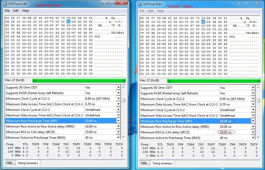This screenshot has height=170, width=265.
Task: Click scroll-down arrow of left window property list
Action: 123,137
